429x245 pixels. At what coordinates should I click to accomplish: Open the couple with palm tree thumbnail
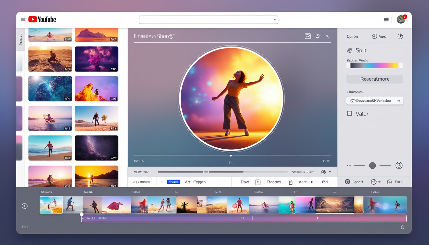pyautogui.click(x=96, y=118)
